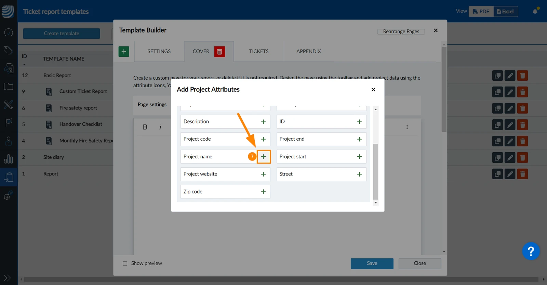The width and height of the screenshot is (547, 285).
Task: Open the settings gear in the sidebar
Action: point(8,196)
